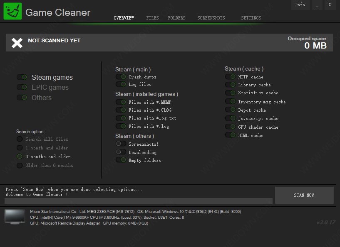Toggle the Depot cache switch
This screenshot has width=340, height=247.
point(230,110)
